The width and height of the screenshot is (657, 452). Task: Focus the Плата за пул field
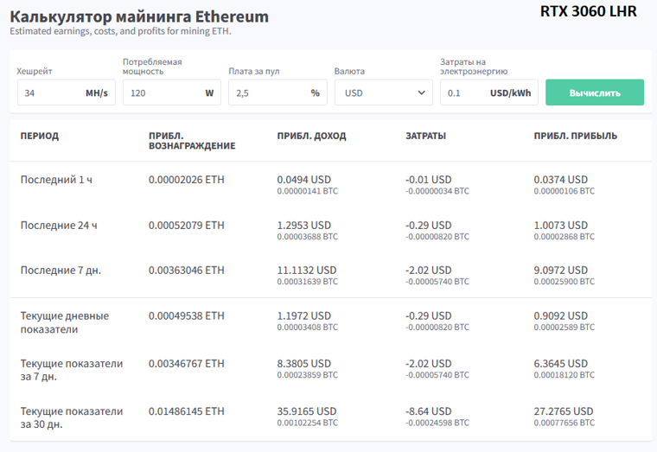(266, 93)
